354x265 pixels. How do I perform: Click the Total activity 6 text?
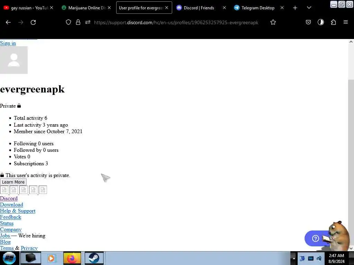coord(30,118)
